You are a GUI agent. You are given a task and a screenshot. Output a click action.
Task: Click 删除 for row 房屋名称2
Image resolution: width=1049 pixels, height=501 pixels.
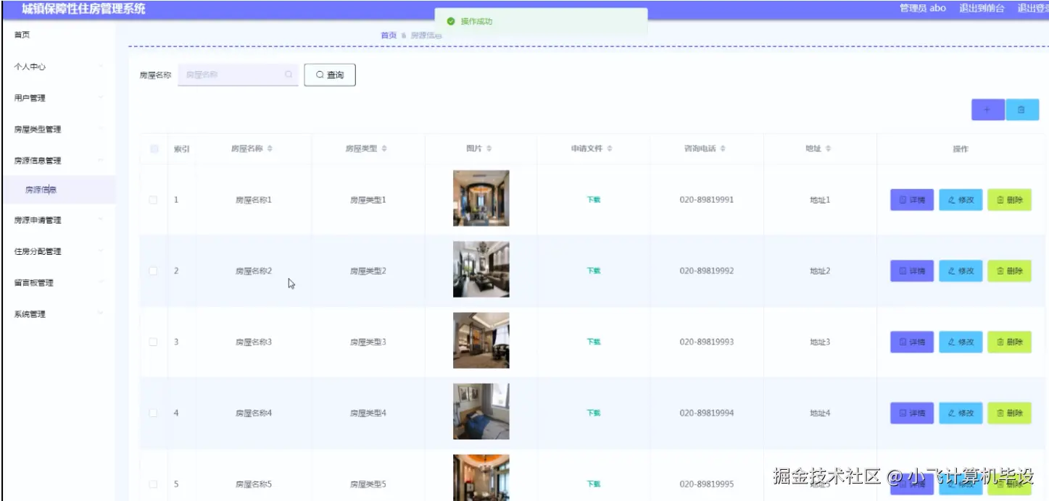pyautogui.click(x=1009, y=271)
